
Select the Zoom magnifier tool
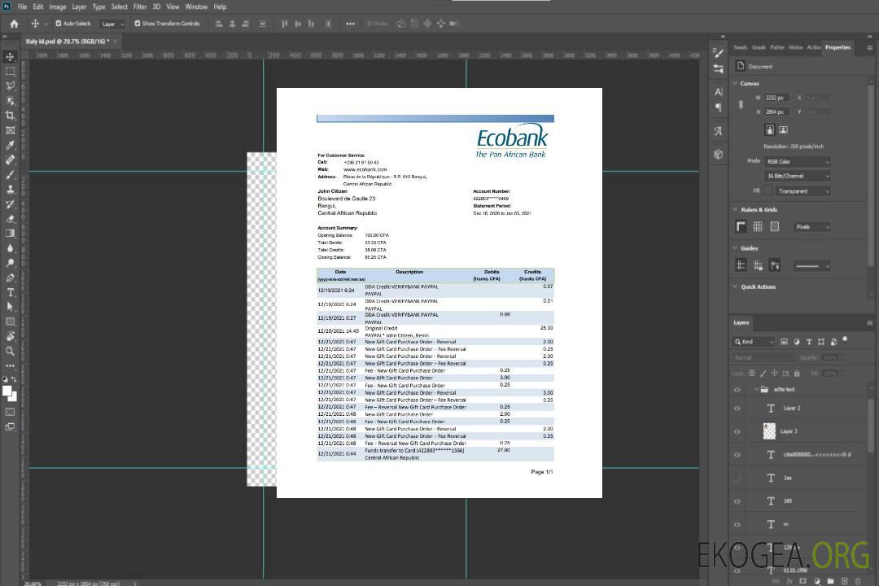[10, 351]
